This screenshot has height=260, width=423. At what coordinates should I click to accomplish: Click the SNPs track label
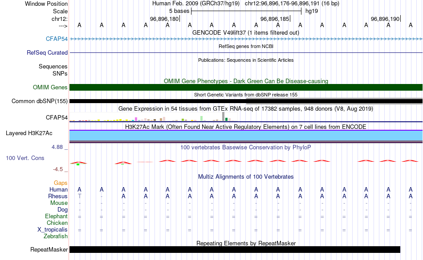(60, 73)
